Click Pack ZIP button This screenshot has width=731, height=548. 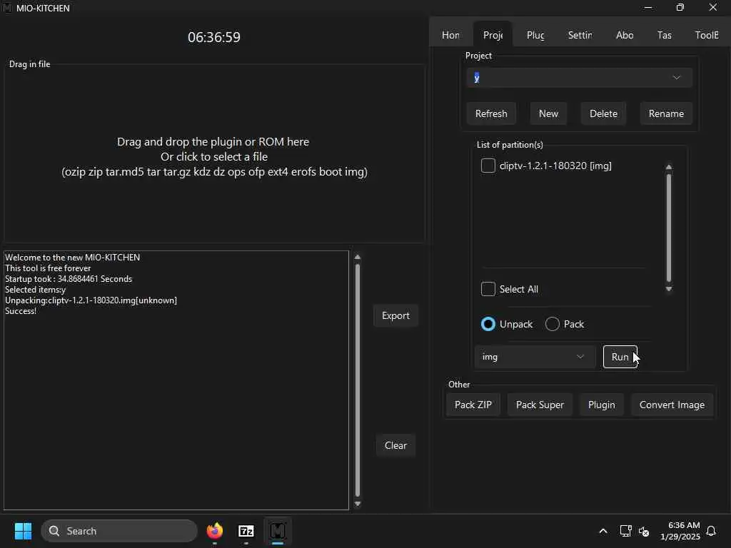(x=473, y=405)
